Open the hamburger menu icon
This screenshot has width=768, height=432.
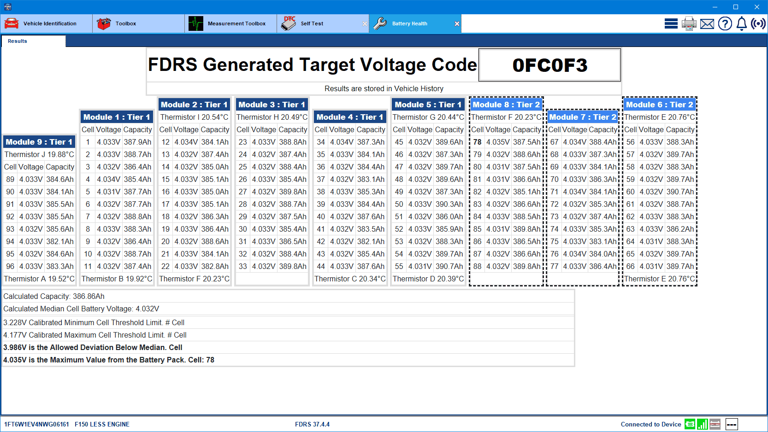[671, 23]
